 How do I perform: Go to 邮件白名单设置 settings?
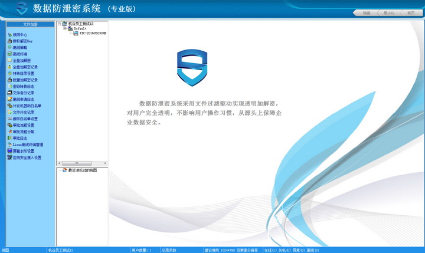pyautogui.click(x=23, y=119)
